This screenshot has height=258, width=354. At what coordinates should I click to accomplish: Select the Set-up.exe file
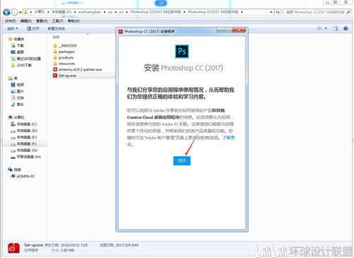67,76
